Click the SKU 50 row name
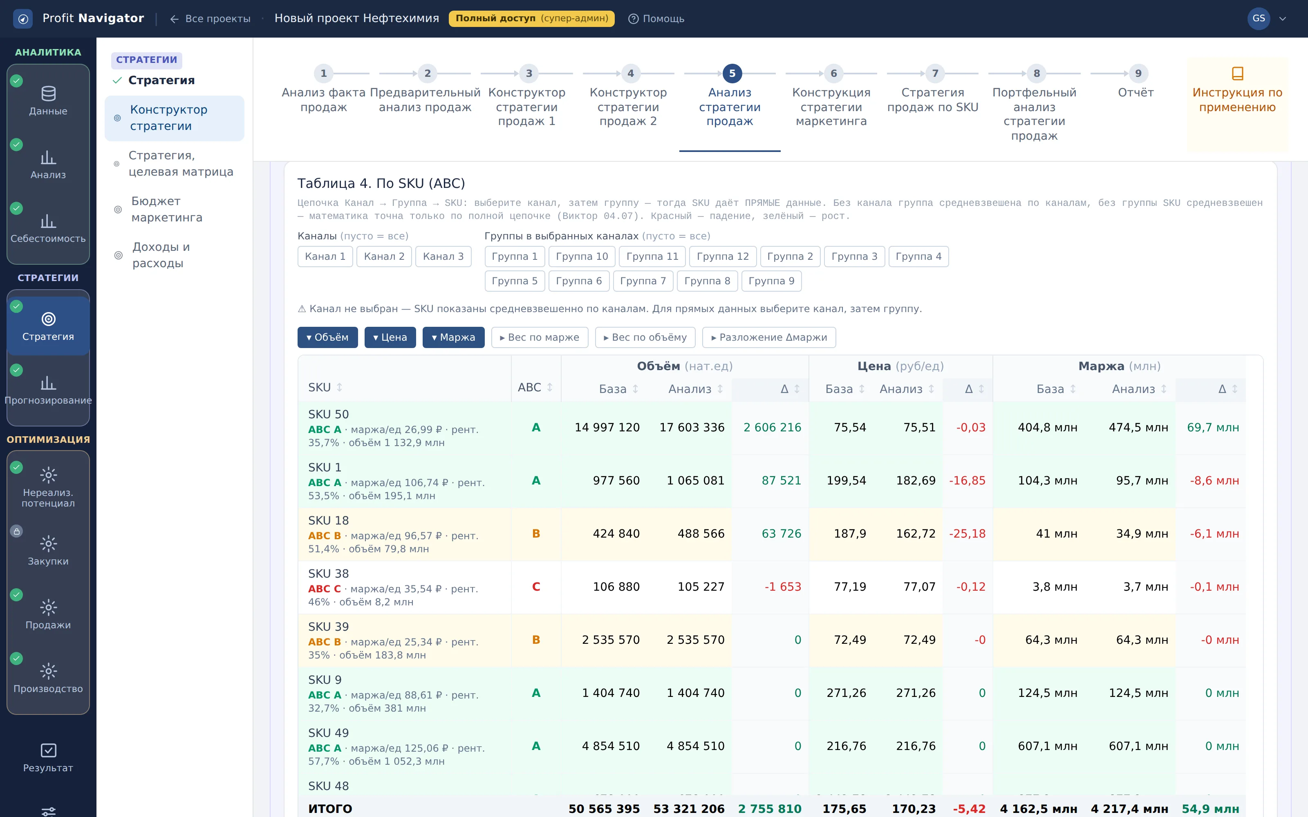 point(328,415)
